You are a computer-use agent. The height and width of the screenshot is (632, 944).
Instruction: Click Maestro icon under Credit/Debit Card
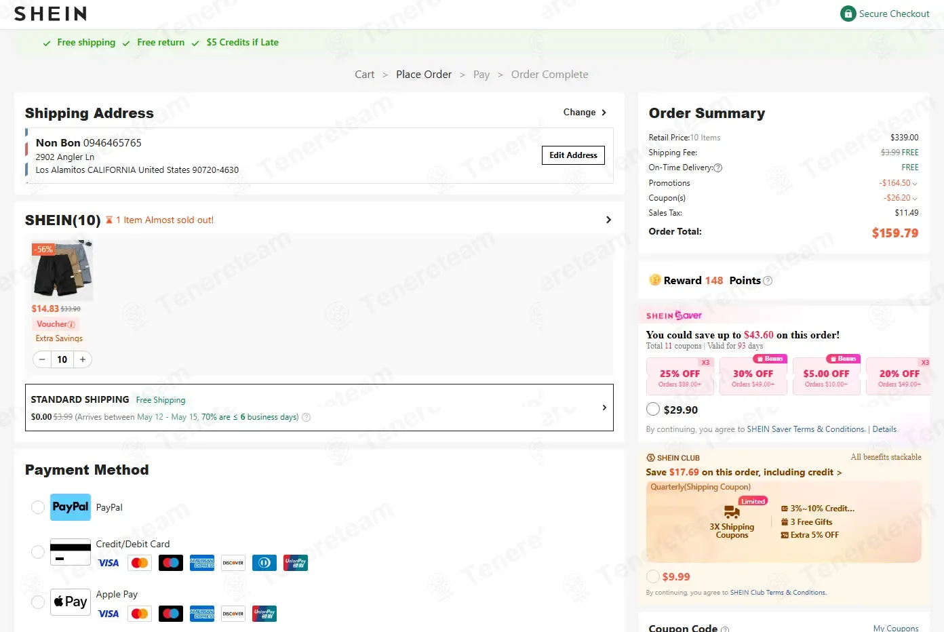171,563
